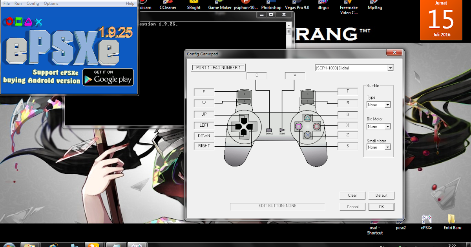This screenshot has width=471, height=247.
Task: Open the [SCPH-1080] Digital controller type dropdown
Action: [390, 67]
